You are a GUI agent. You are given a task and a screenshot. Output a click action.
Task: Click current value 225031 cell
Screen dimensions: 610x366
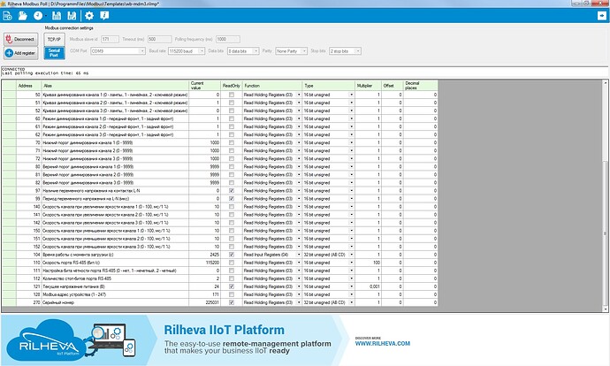[x=204, y=302]
